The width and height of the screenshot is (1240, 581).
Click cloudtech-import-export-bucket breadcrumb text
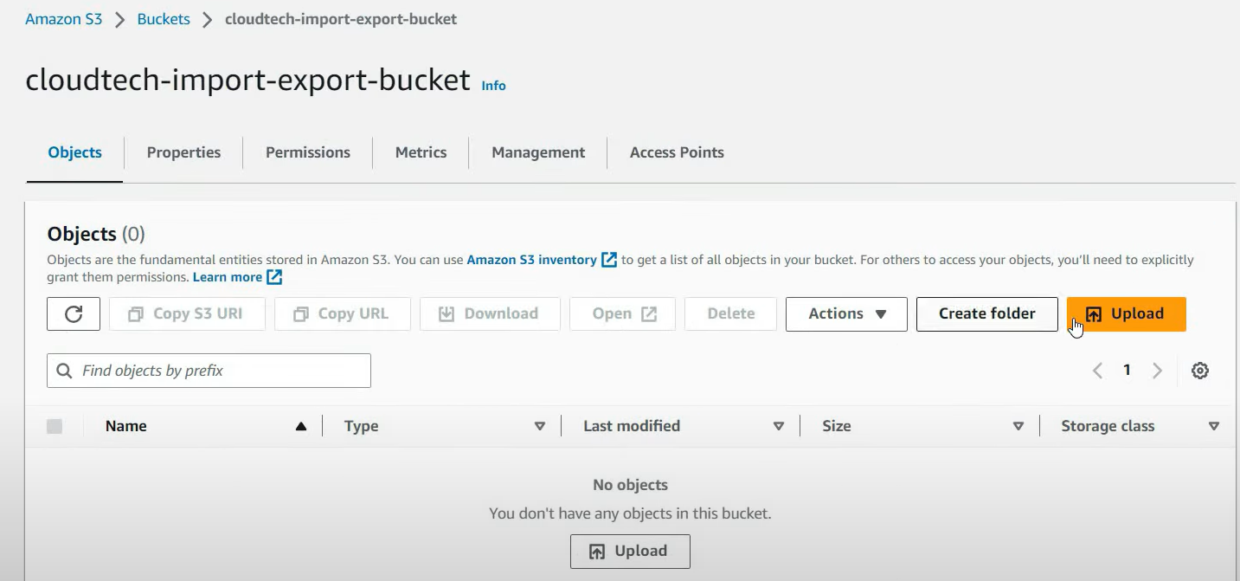(341, 19)
